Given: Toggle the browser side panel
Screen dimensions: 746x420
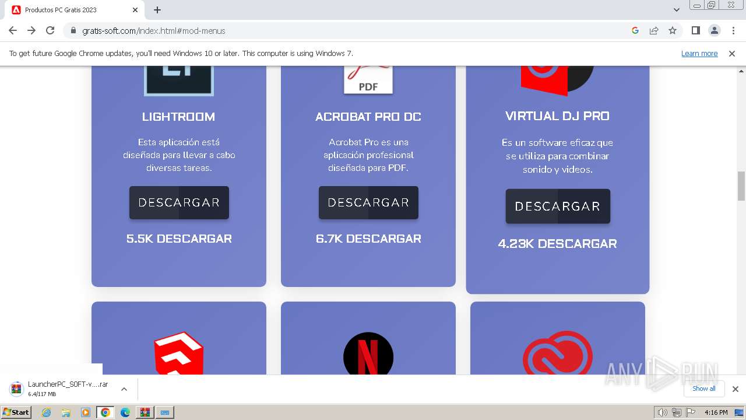Looking at the screenshot, I should (695, 30).
